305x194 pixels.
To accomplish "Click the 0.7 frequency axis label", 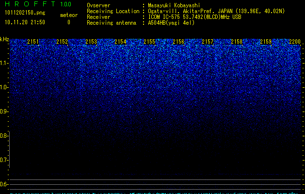I will click(4, 160).
